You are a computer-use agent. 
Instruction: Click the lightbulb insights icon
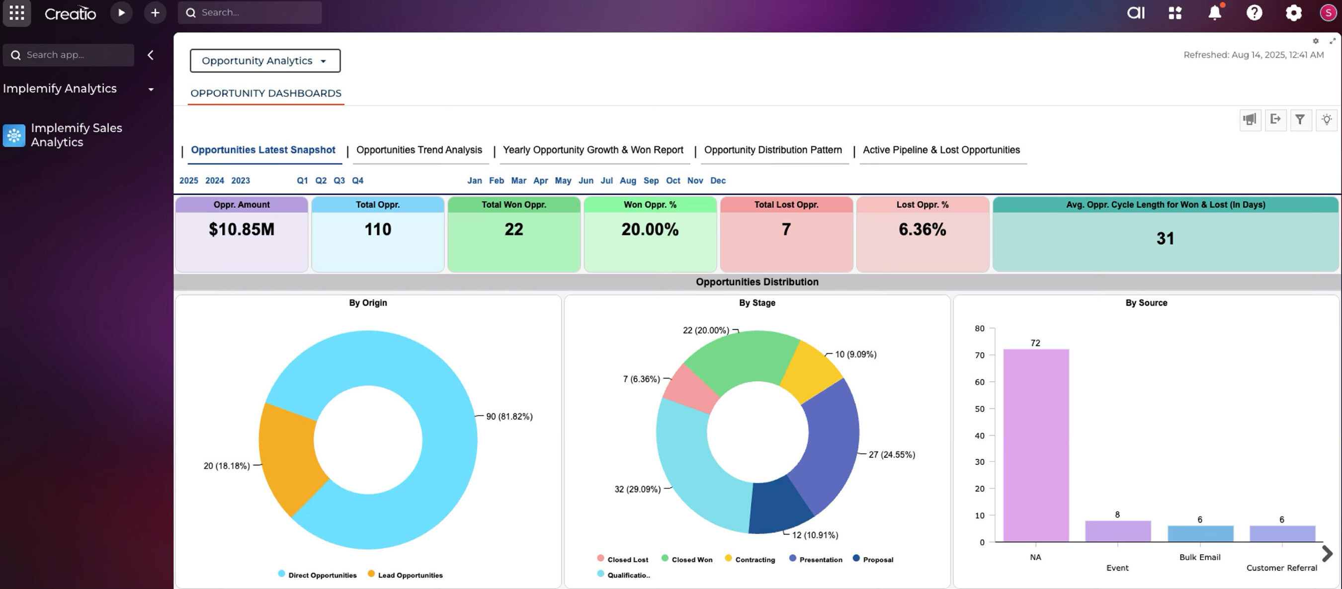click(x=1327, y=120)
